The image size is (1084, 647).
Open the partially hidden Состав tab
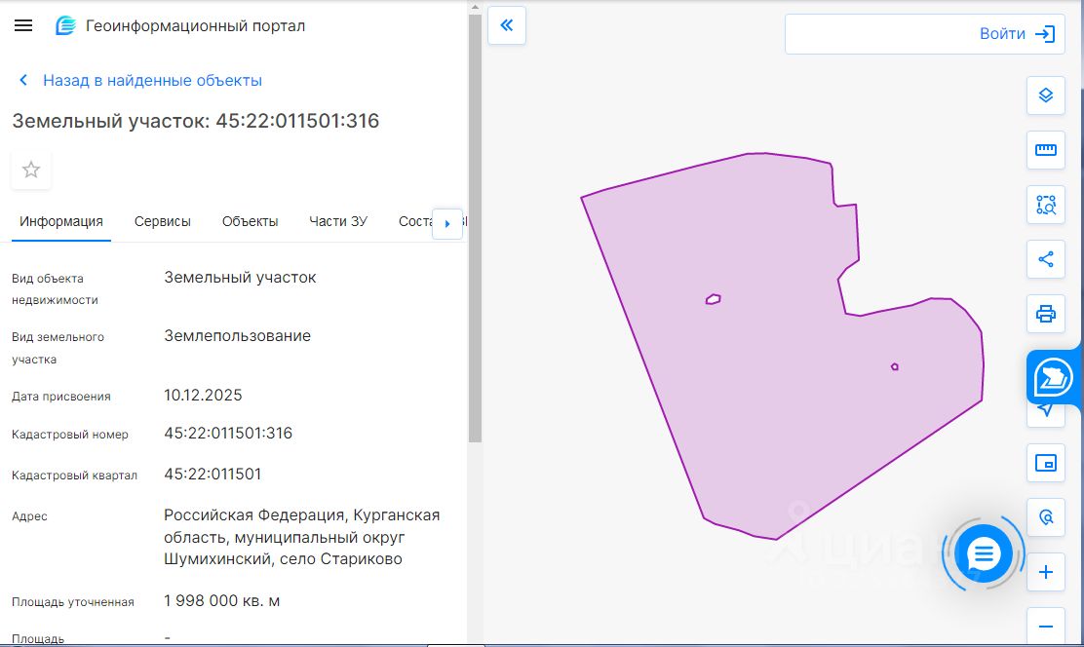[415, 222]
